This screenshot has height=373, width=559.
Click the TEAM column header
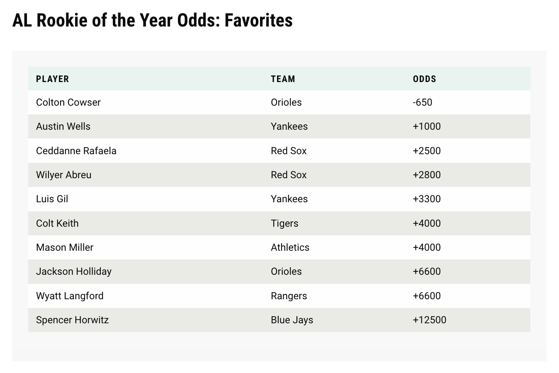pyautogui.click(x=283, y=79)
